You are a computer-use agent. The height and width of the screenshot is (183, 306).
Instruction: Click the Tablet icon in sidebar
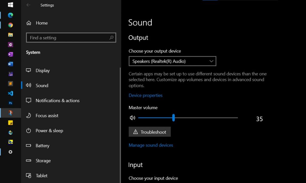28,176
